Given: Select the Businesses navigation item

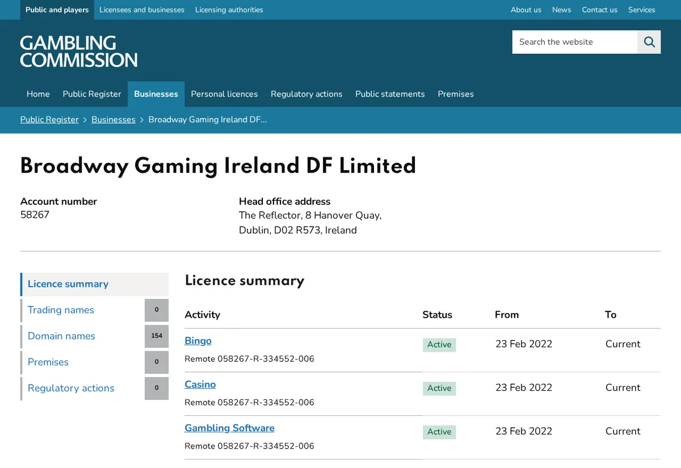Looking at the screenshot, I should [x=156, y=94].
